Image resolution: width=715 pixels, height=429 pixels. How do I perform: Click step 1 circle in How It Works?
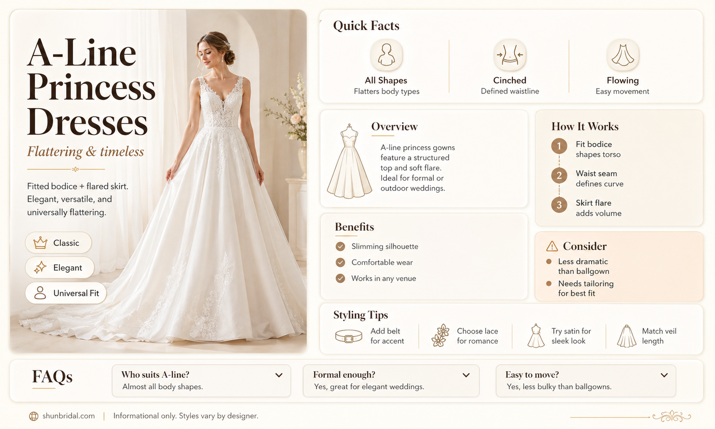(559, 146)
